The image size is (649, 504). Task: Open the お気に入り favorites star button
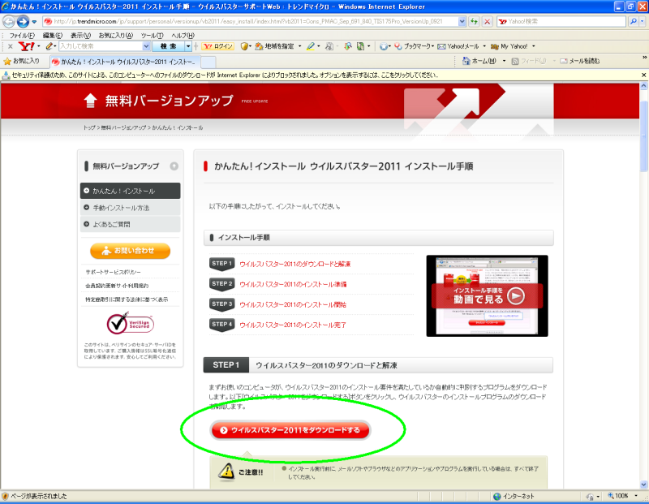click(x=22, y=62)
